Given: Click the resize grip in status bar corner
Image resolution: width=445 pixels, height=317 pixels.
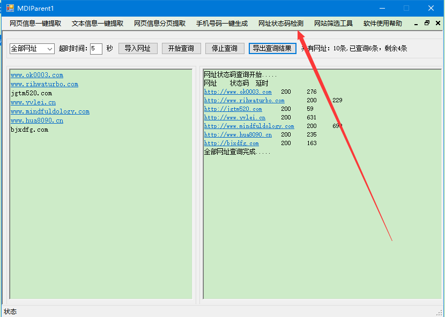Looking at the screenshot, I should click(440, 312).
